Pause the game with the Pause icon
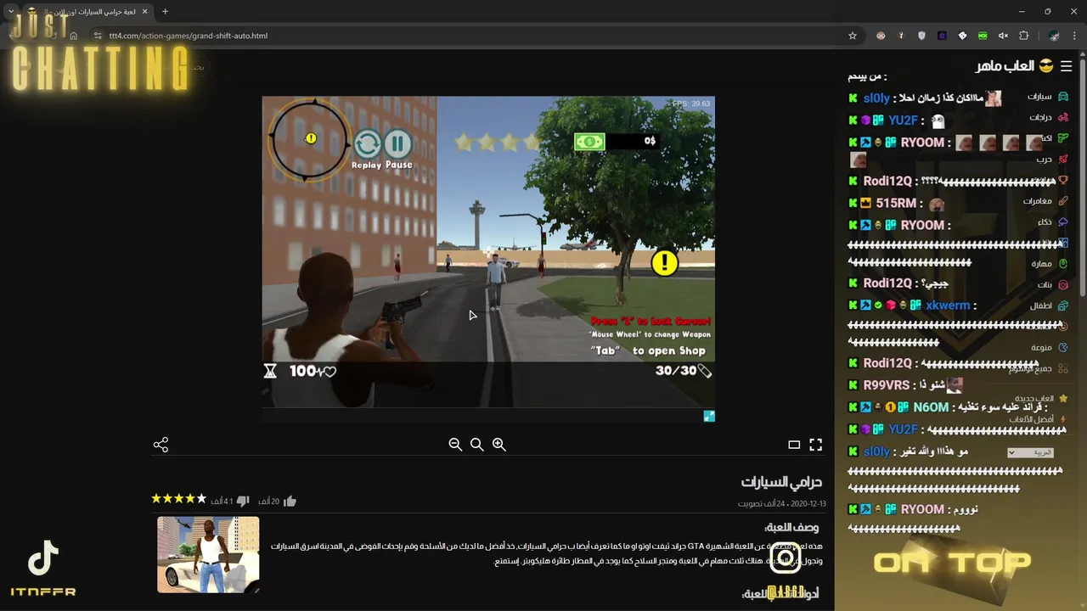Screen dimensions: 1087x611 pos(397,144)
